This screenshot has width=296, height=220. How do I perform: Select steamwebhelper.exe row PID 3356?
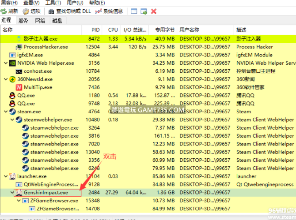(x=148, y=160)
